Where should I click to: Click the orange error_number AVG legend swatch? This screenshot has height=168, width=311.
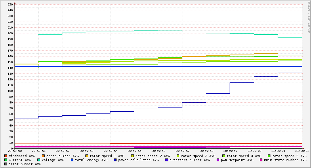(x=43, y=156)
